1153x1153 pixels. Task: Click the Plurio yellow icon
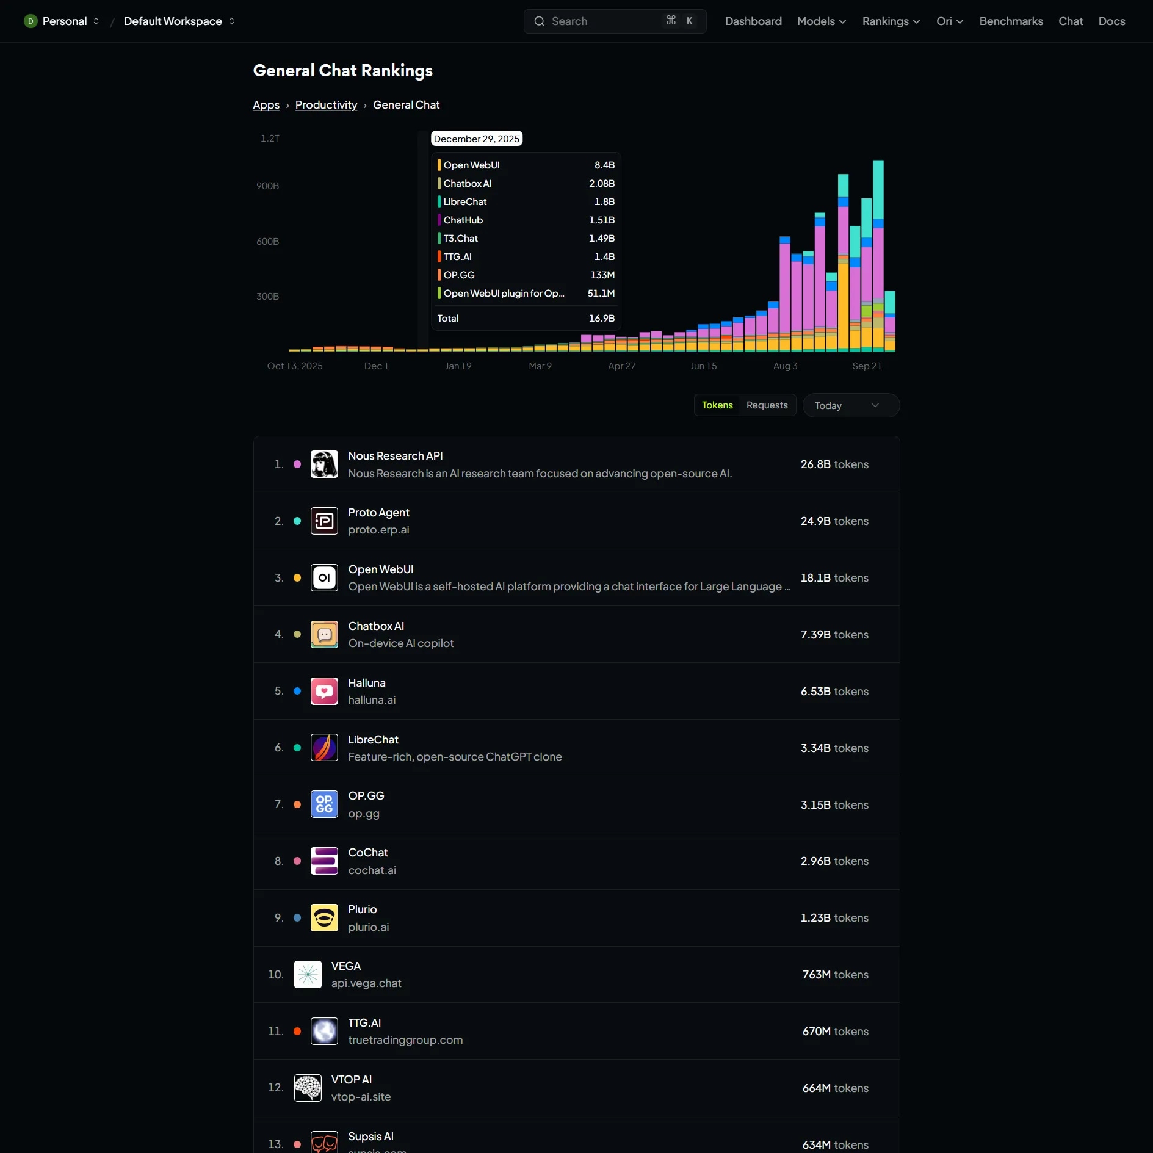pos(324,918)
